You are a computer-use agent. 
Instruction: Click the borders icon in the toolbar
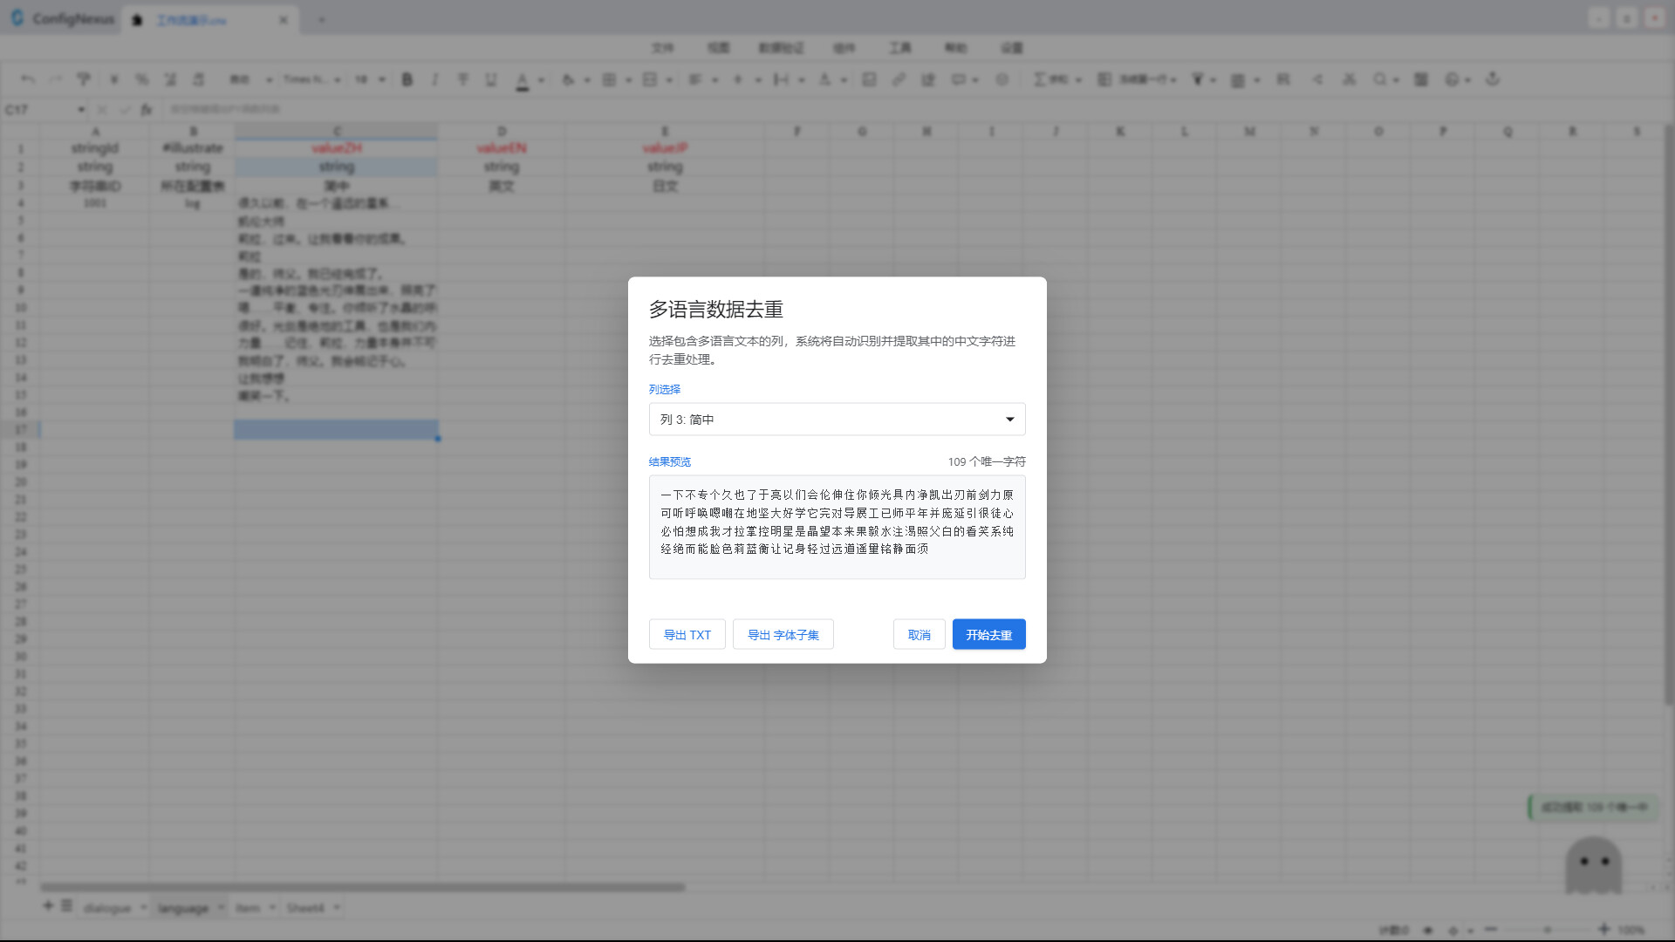click(609, 78)
